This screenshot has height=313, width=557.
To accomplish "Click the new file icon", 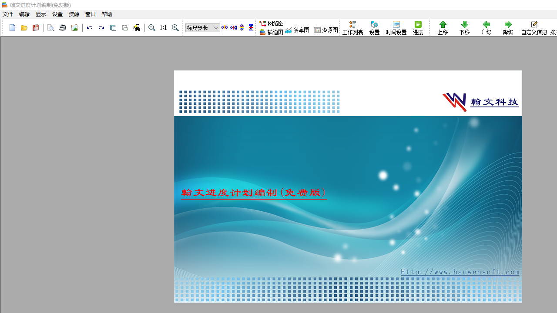I will click(12, 28).
